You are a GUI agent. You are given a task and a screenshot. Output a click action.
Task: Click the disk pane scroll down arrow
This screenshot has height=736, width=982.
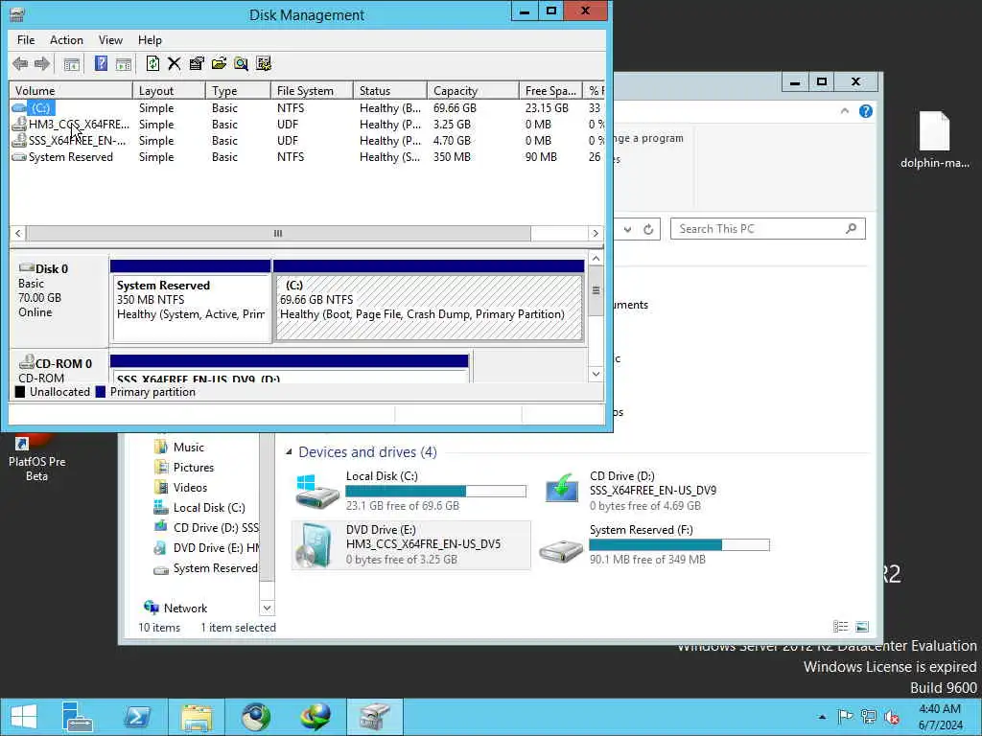[596, 374]
